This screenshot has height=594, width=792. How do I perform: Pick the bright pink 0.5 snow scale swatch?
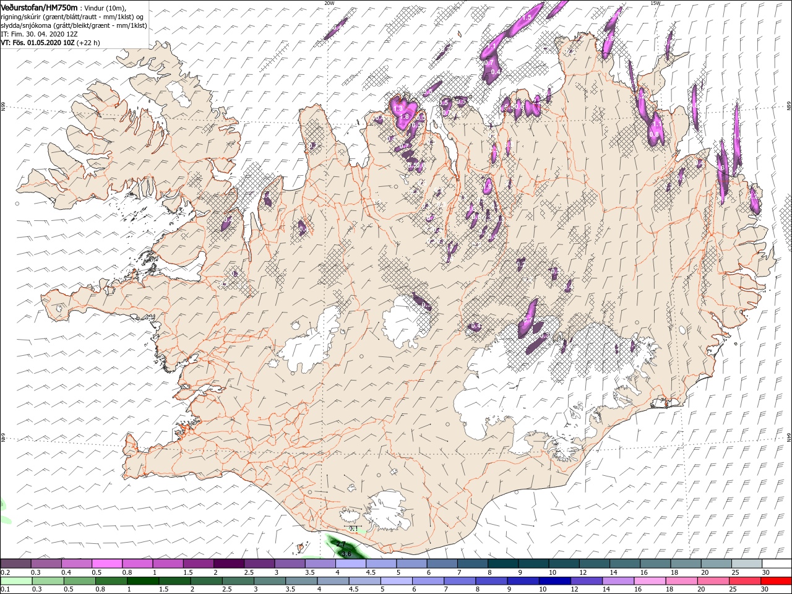pyautogui.click(x=106, y=564)
